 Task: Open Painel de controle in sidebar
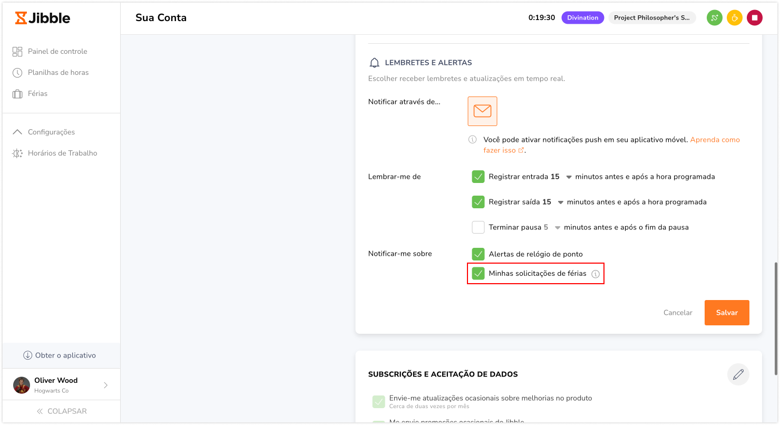[x=50, y=51]
